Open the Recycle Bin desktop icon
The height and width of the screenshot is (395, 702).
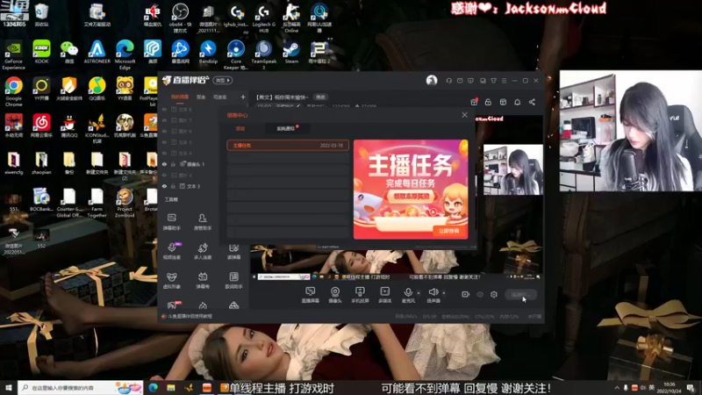41,15
